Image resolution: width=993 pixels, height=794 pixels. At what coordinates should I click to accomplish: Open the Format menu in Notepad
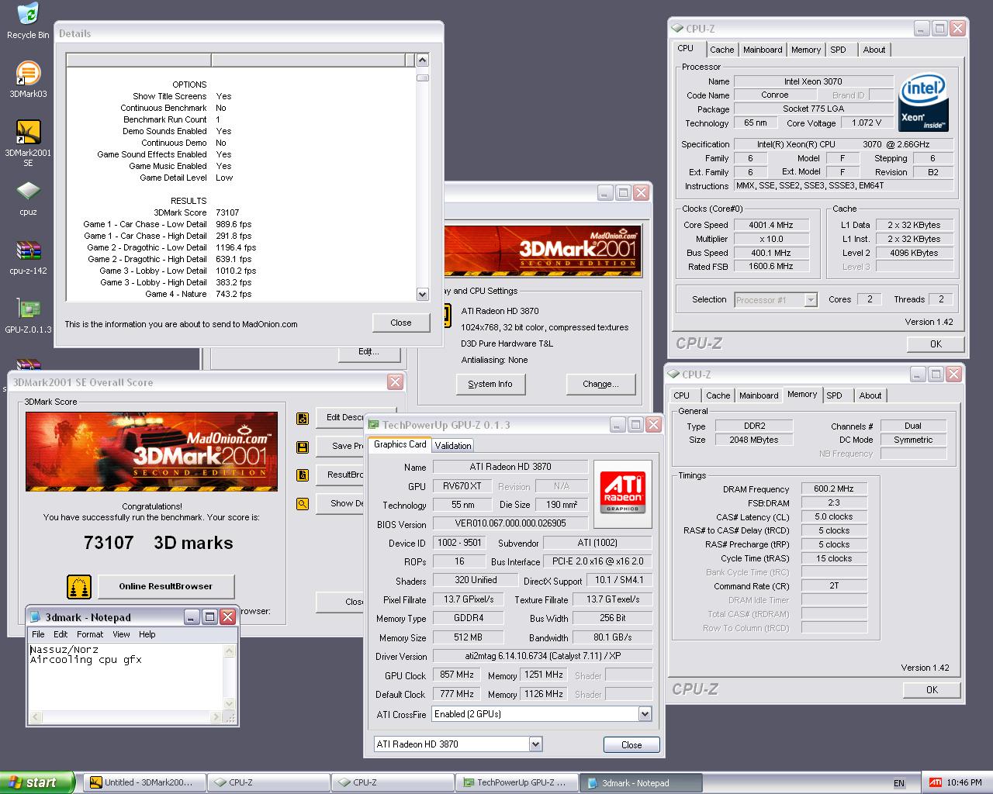pyautogui.click(x=90, y=634)
